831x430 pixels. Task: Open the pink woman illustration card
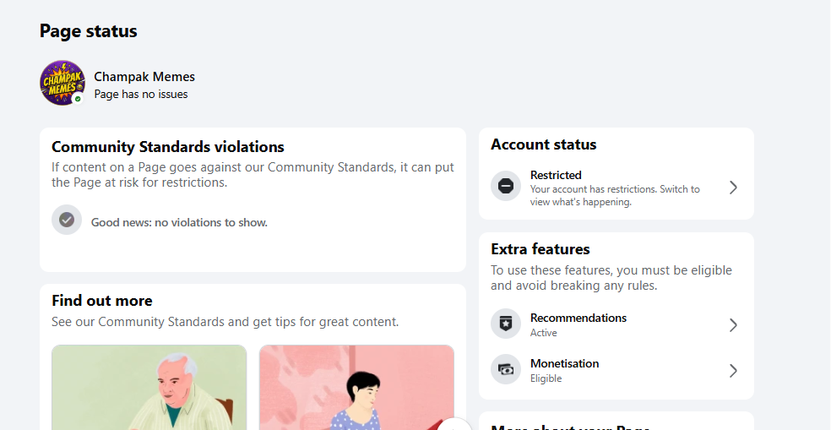(356, 388)
